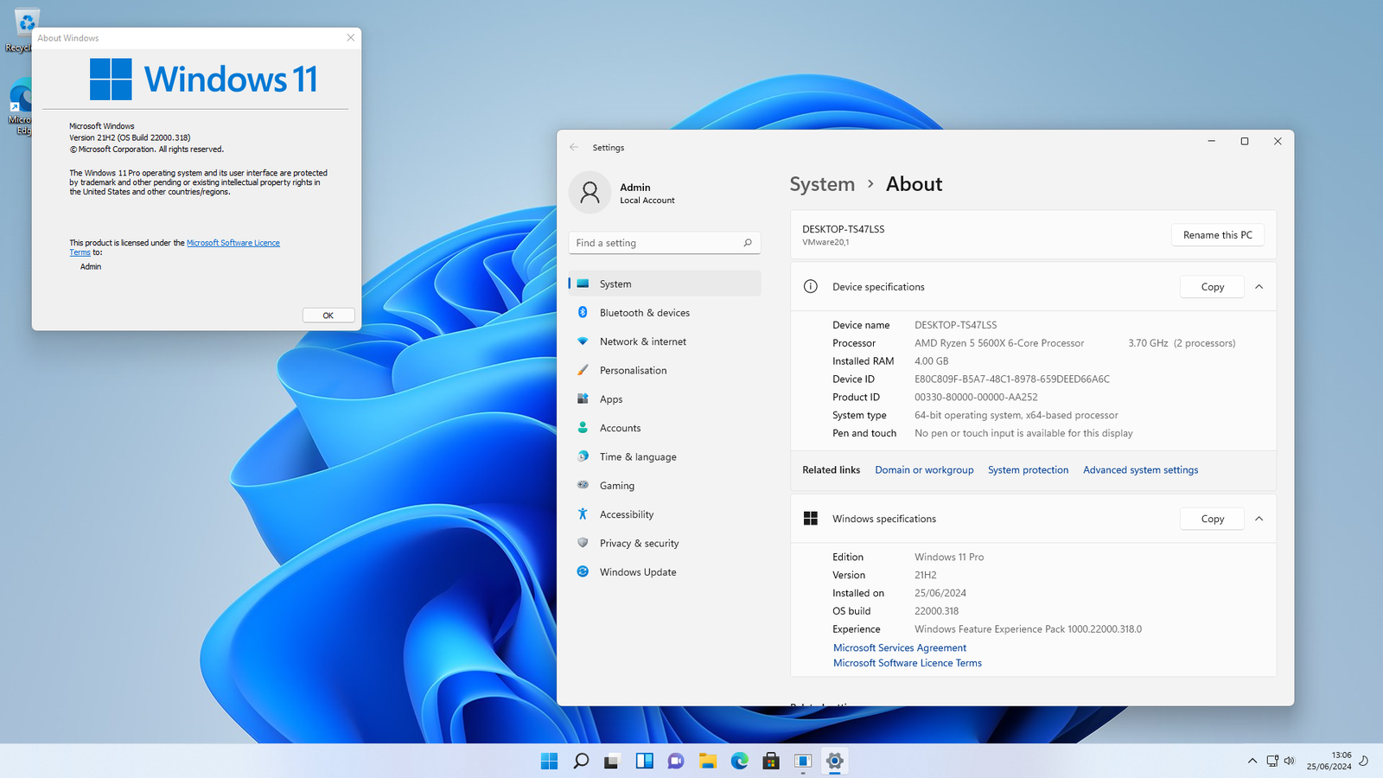Show hidden icons in the system tray
Screen dimensions: 1383x778
pos(1252,761)
